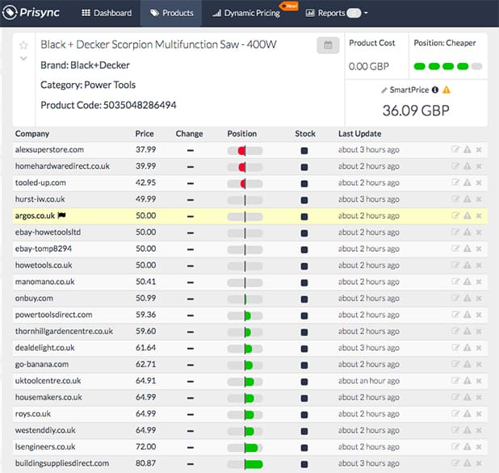
Task: Open the Reports dropdown menu
Action: pos(334,13)
